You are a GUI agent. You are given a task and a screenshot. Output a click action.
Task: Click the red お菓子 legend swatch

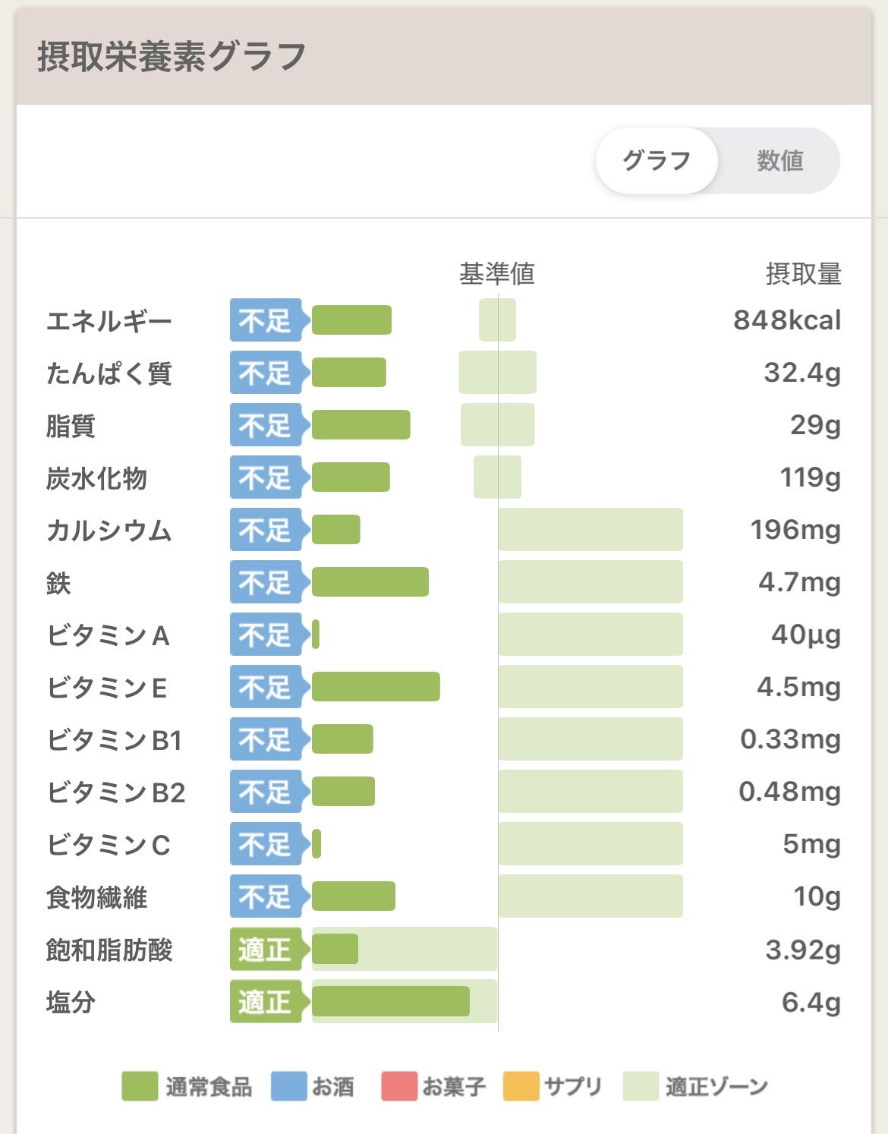point(399,1086)
